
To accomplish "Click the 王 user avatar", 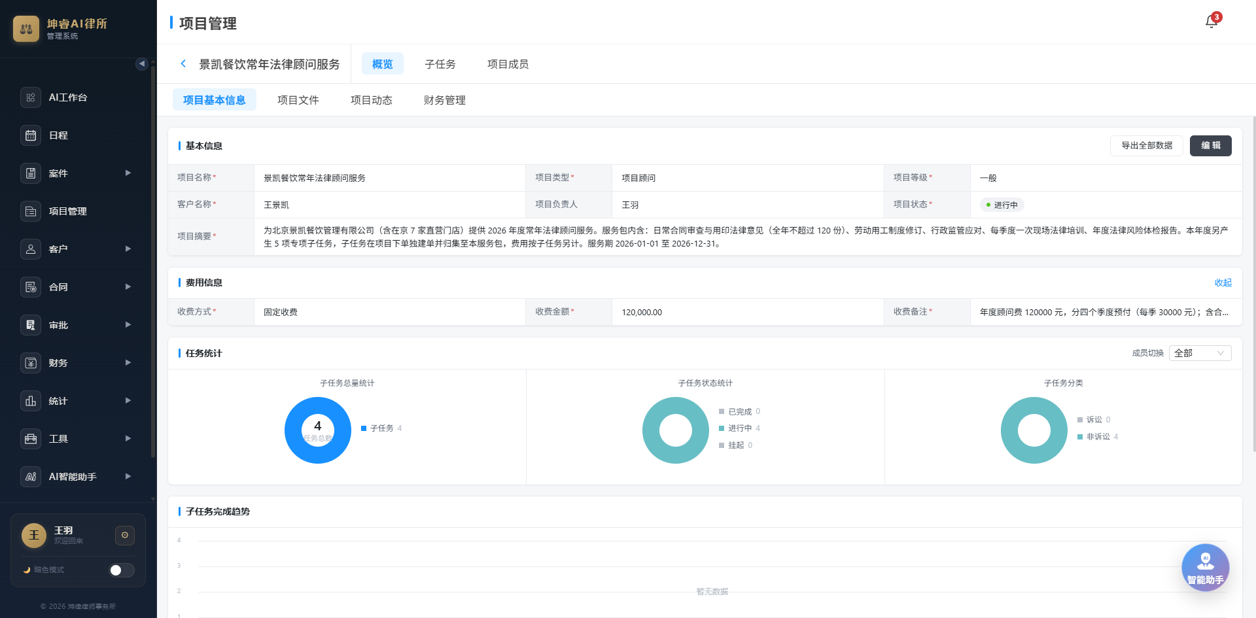I will pyautogui.click(x=34, y=536).
